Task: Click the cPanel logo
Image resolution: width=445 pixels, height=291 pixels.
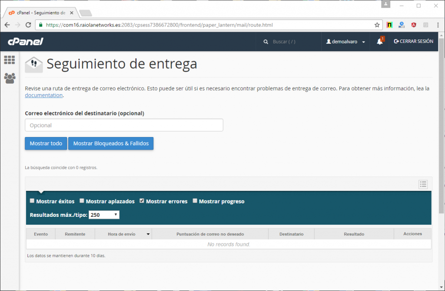Action: click(25, 42)
